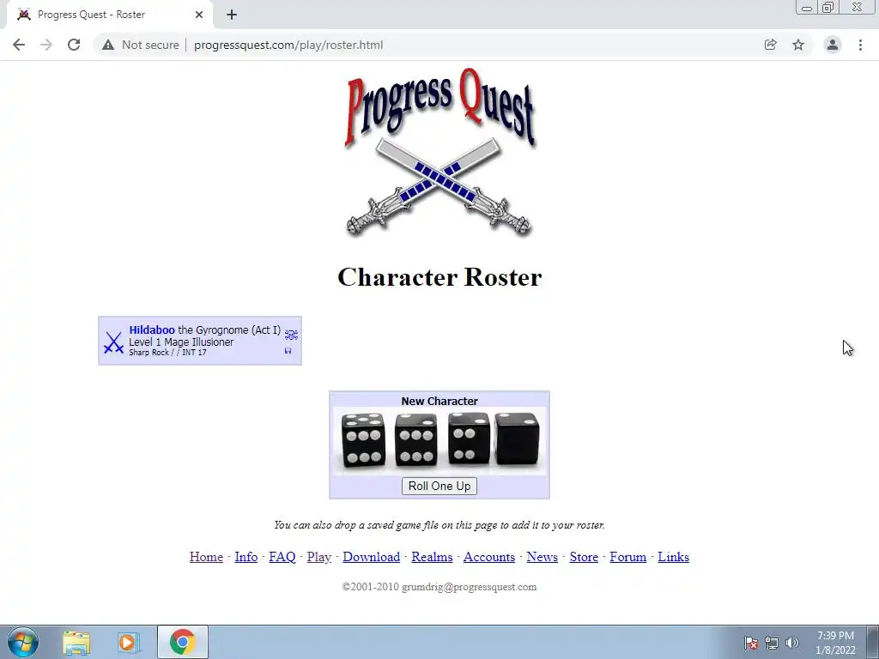This screenshot has width=879, height=659.
Task: Open the News link
Action: point(543,557)
